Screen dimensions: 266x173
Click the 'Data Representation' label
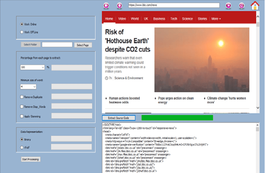pyautogui.click(x=32, y=132)
